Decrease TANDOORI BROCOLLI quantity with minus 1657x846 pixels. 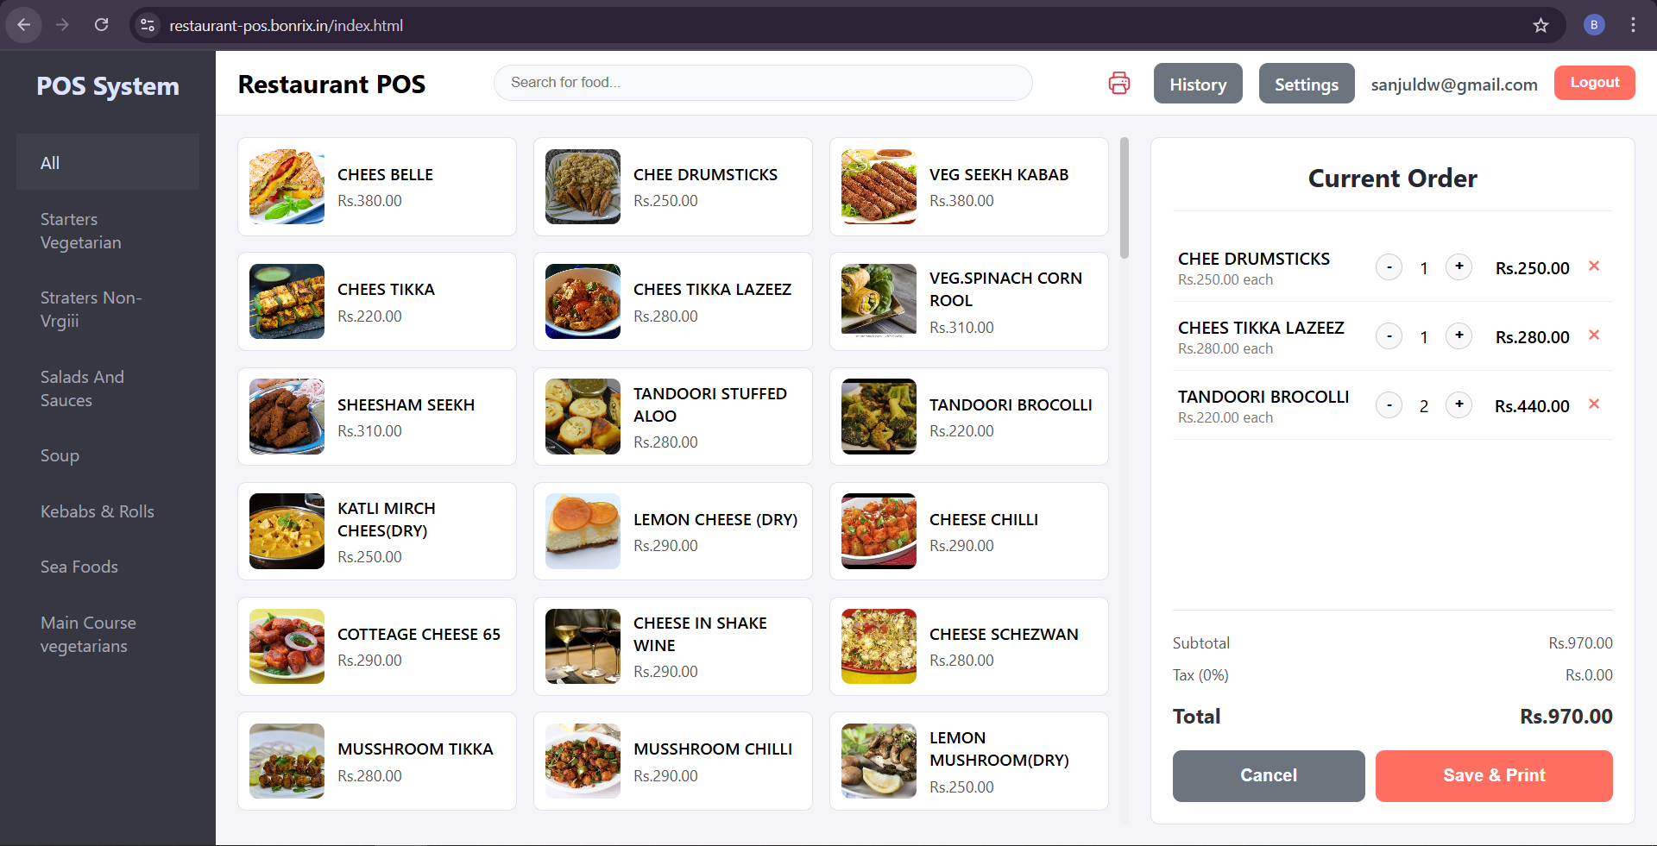click(x=1389, y=405)
